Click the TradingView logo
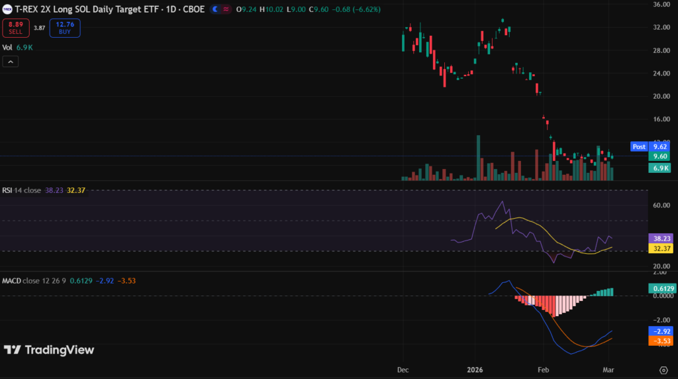678x379 pixels. tap(50, 350)
